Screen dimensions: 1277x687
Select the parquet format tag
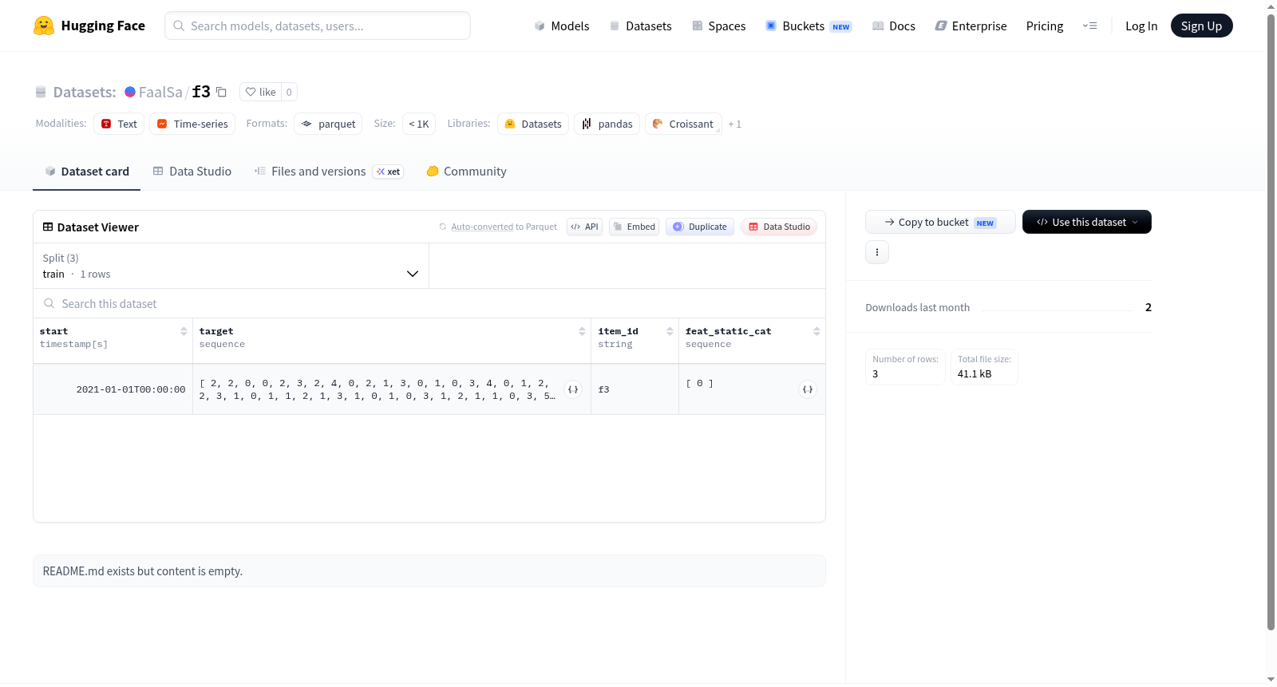pyautogui.click(x=328, y=124)
